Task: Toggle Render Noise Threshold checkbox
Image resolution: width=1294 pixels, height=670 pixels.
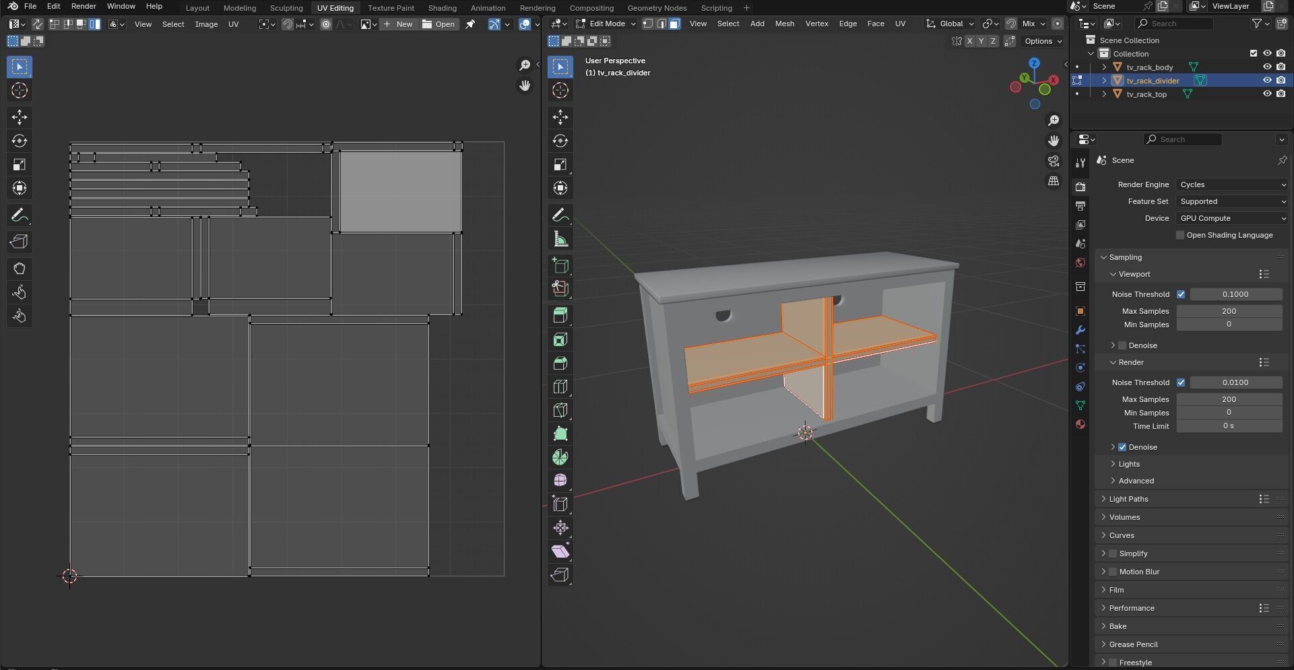Action: tap(1181, 382)
